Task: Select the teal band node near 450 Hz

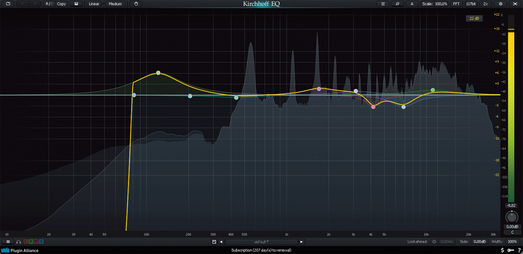Action: pyautogui.click(x=236, y=97)
